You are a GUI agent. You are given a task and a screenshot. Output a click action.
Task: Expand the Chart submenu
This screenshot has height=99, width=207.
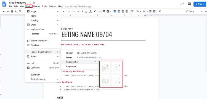click(x=43, y=25)
